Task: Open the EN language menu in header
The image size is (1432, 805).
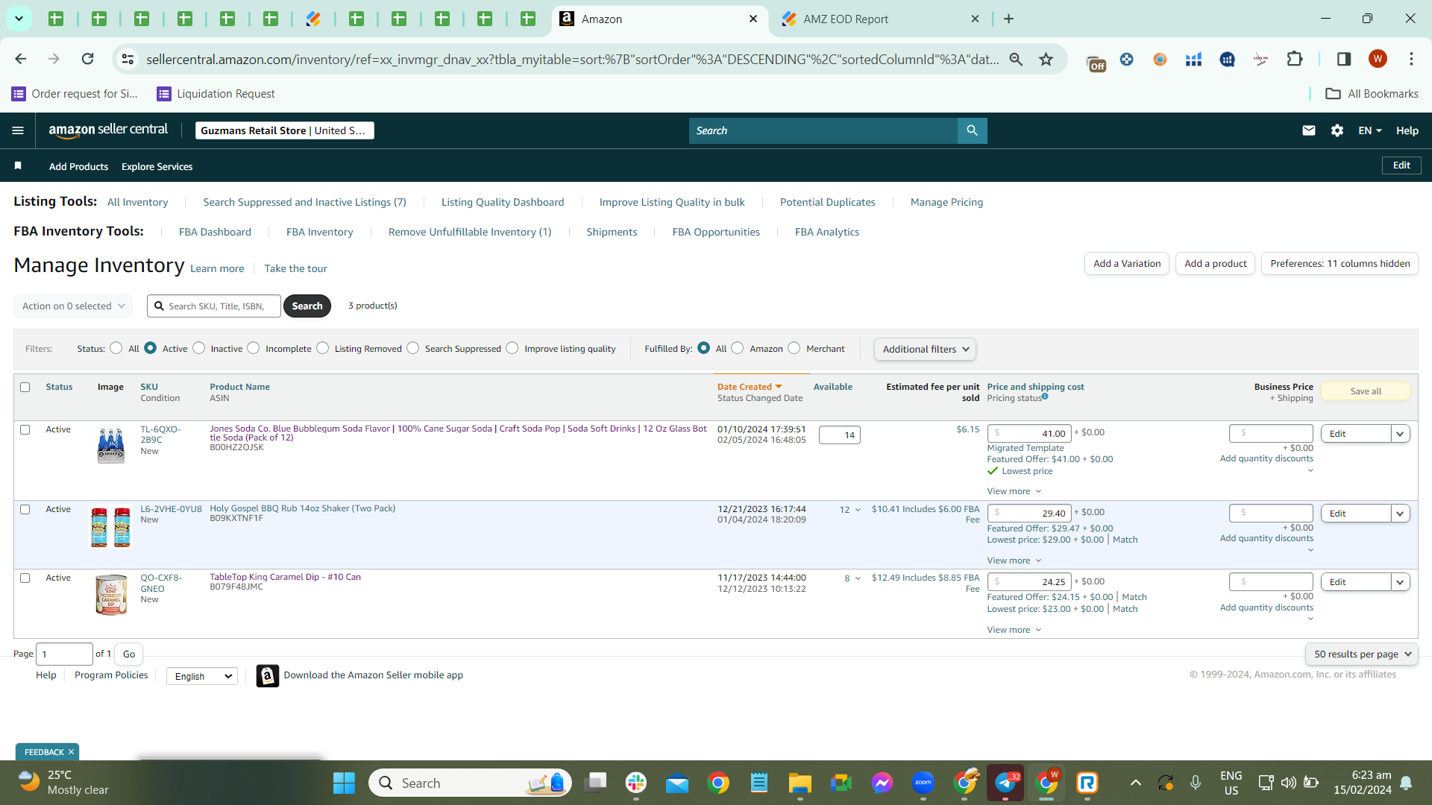Action: [1369, 130]
